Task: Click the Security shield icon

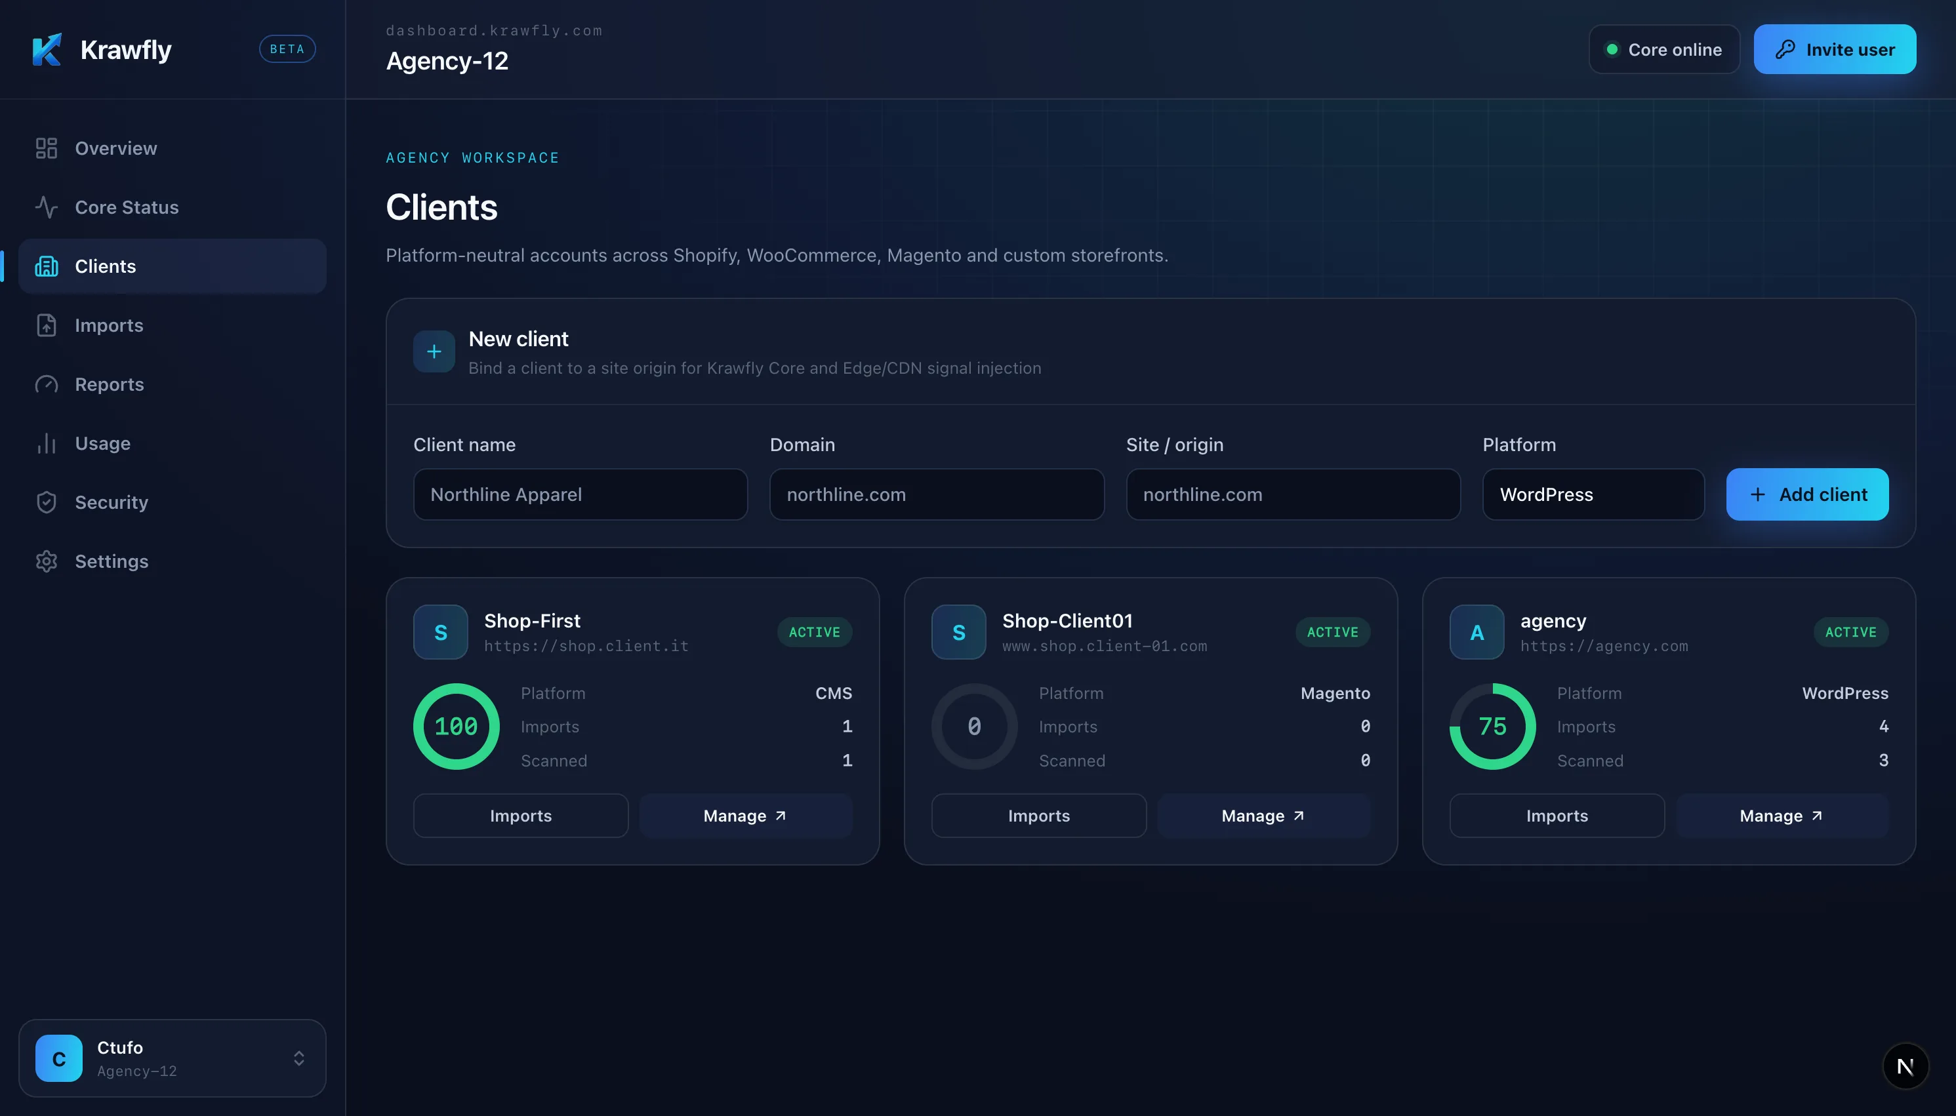Action: pos(47,502)
